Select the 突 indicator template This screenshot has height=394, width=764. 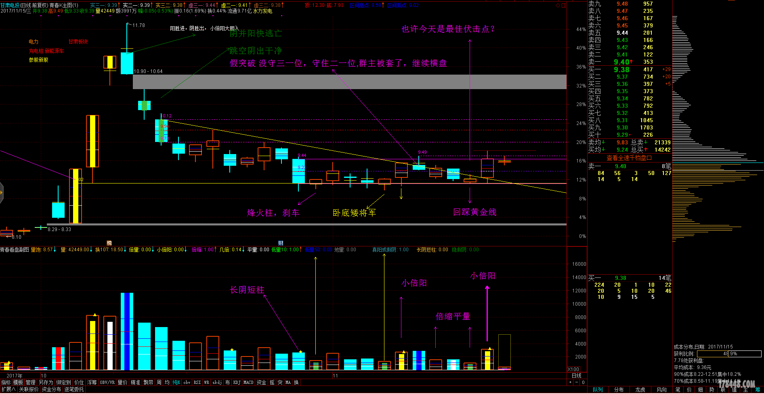point(280,382)
